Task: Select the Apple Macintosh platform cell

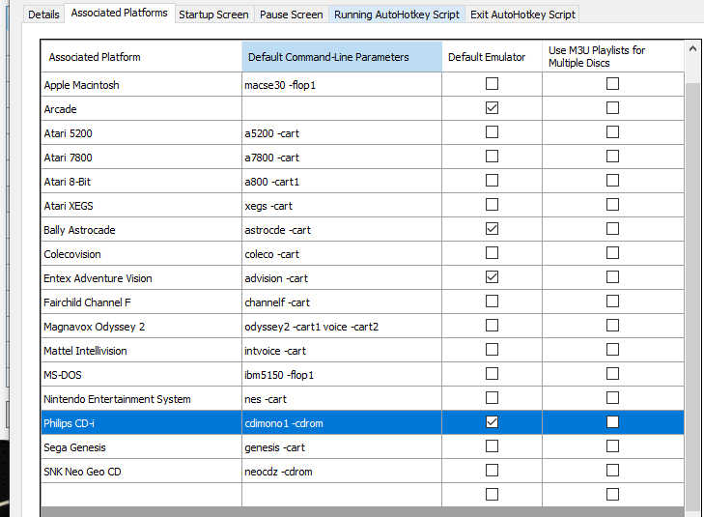Action: (x=141, y=84)
